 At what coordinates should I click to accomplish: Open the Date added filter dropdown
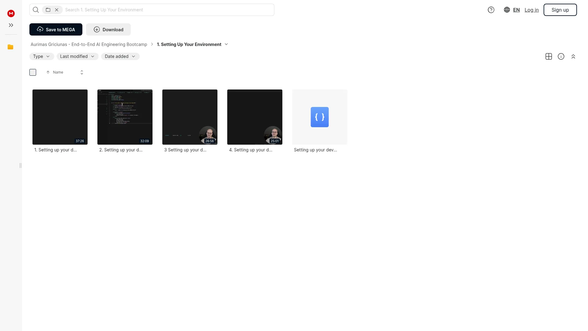click(120, 56)
